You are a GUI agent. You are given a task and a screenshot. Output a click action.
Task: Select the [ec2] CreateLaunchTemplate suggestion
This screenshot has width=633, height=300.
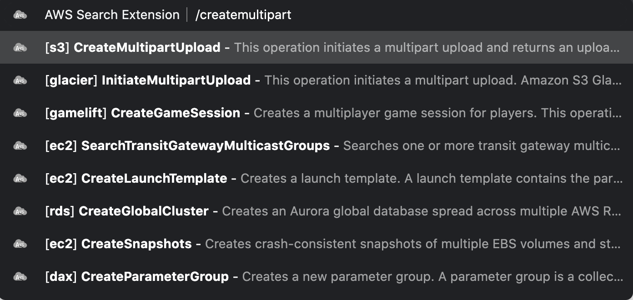click(316, 178)
